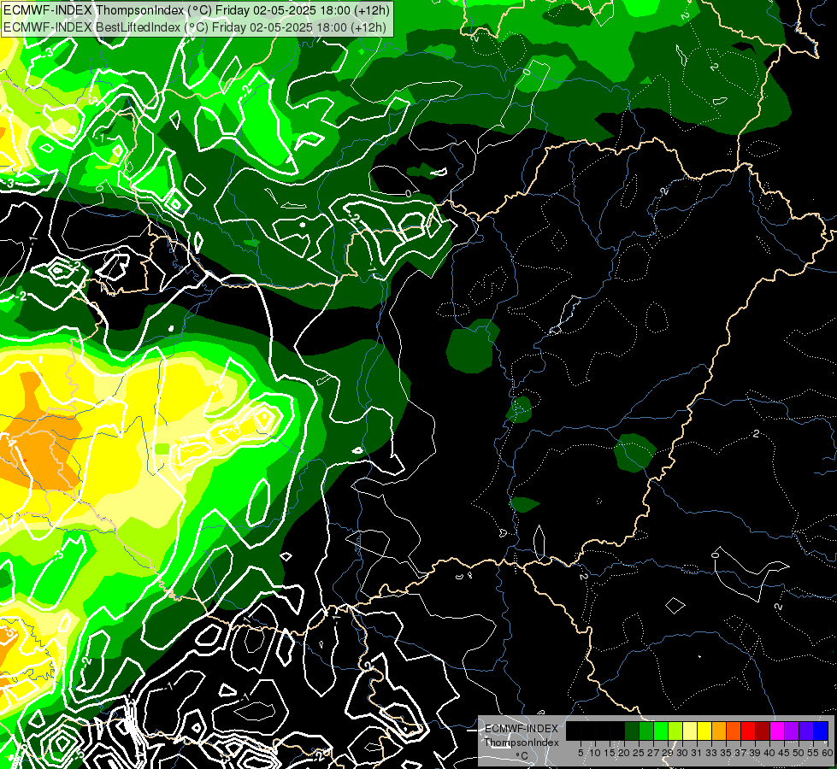
Task: Click the legend scale value '37'
Action: click(740, 753)
